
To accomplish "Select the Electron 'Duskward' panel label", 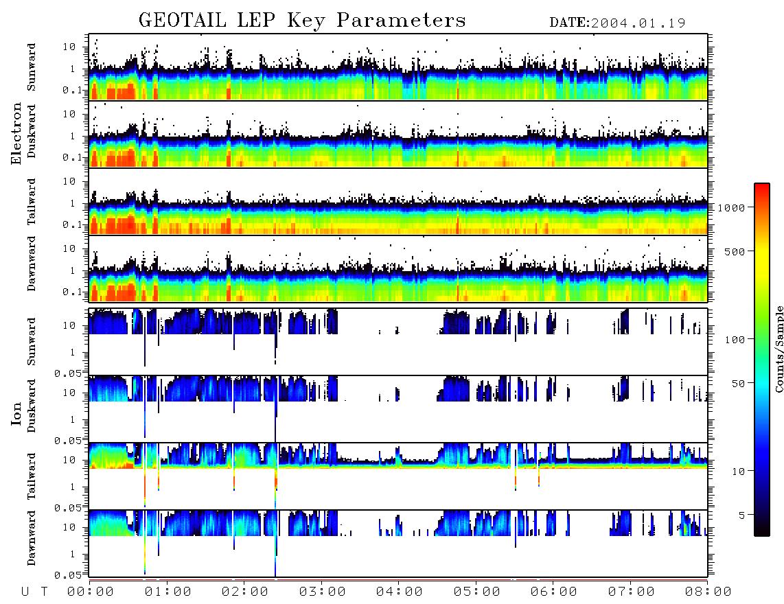I will pyautogui.click(x=32, y=131).
